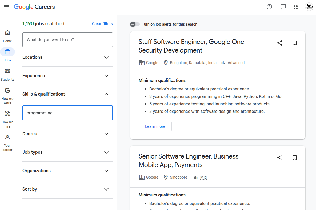
Task: Open the Google apps grid
Action: 296,7
